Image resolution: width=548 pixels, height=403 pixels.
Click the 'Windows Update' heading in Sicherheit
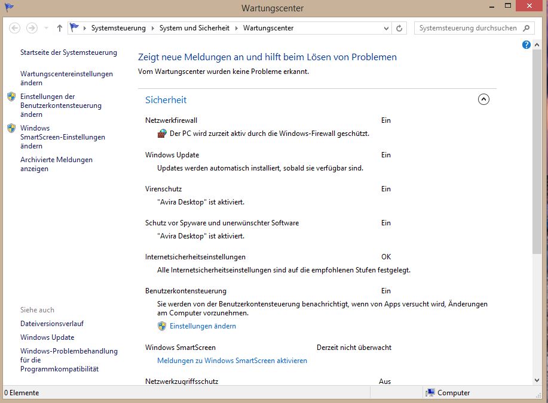[172, 155]
